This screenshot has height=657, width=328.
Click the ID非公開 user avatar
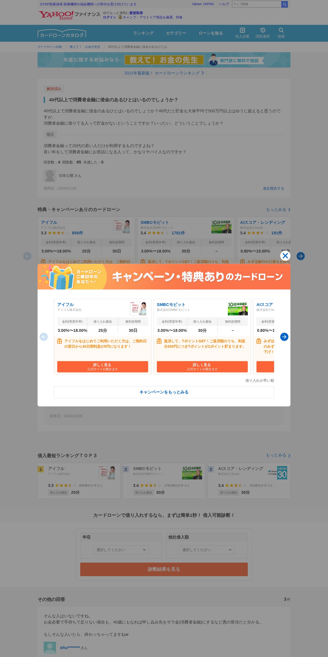pos(50,176)
